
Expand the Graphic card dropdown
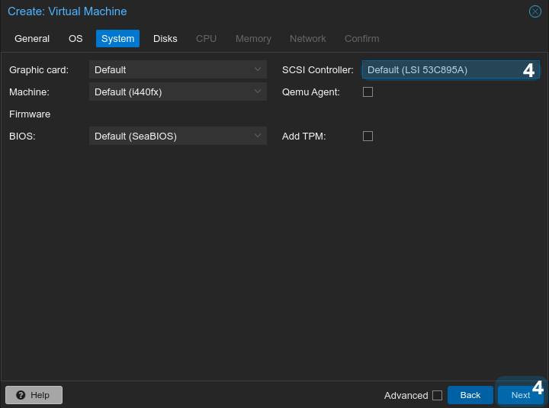point(177,70)
